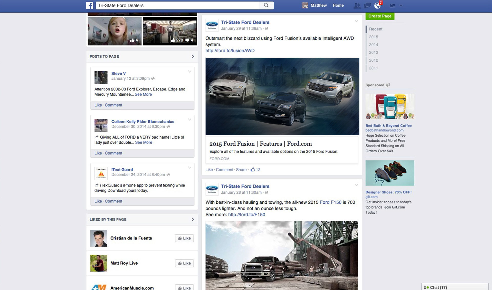Viewport: 492px width, 290px height.
Task: Click See More on Steve V's post
Action: (143, 94)
